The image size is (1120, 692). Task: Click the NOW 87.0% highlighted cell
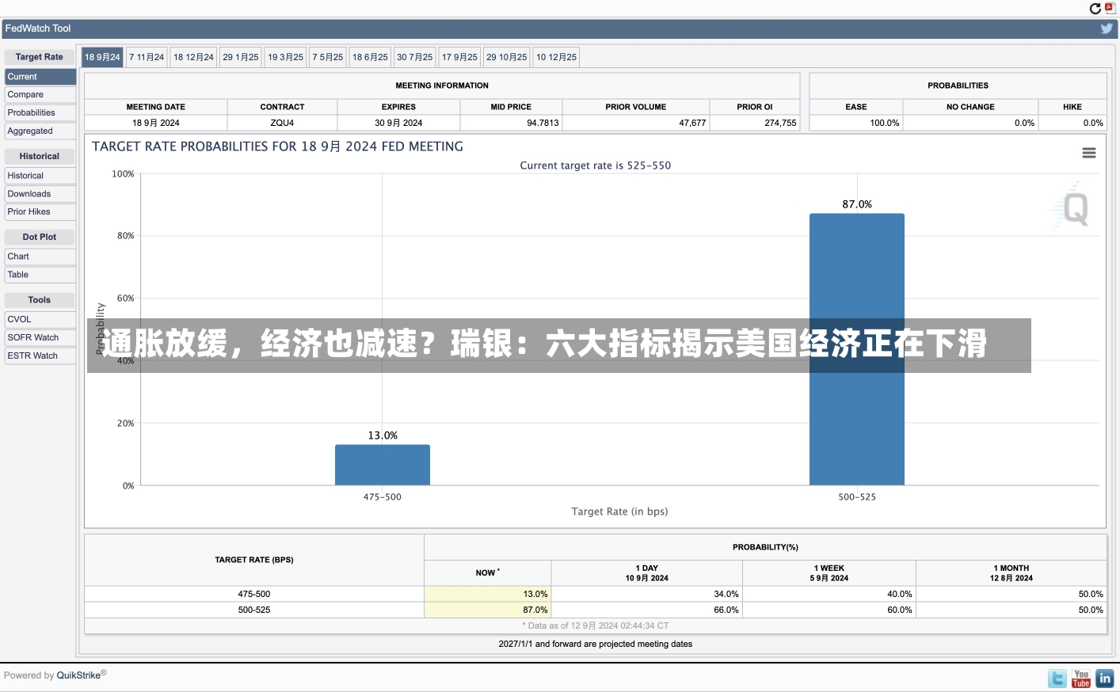(x=488, y=610)
